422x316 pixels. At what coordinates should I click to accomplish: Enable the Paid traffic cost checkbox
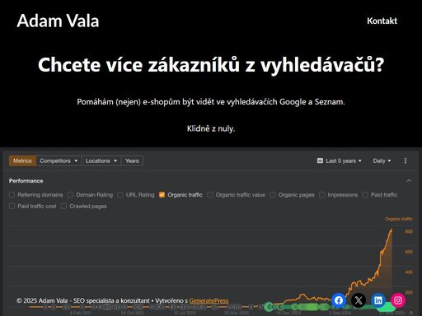tap(12, 207)
